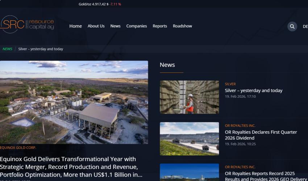Open OR Royalties Reports Record 2025 Results
Screen dimensions: 308x181
click(x=266, y=176)
